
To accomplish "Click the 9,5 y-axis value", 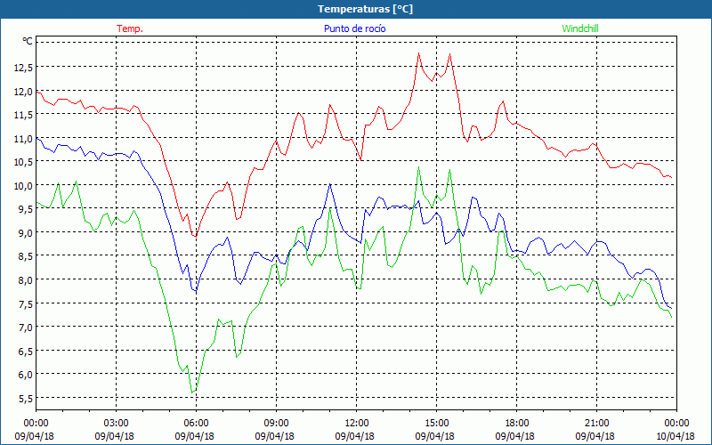I will [x=26, y=209].
